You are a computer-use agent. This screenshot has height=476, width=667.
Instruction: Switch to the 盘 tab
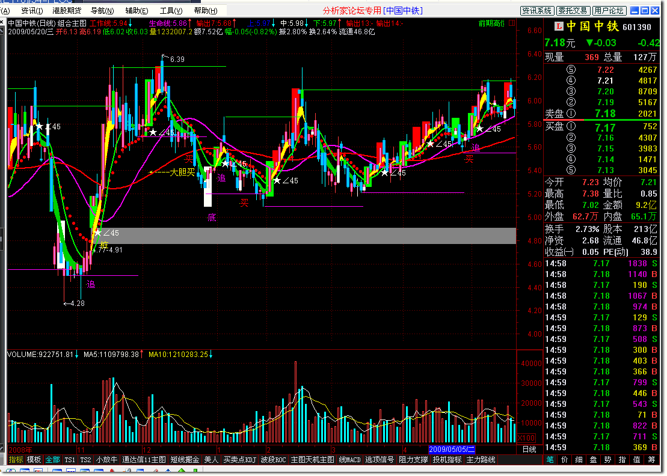[x=594, y=460]
